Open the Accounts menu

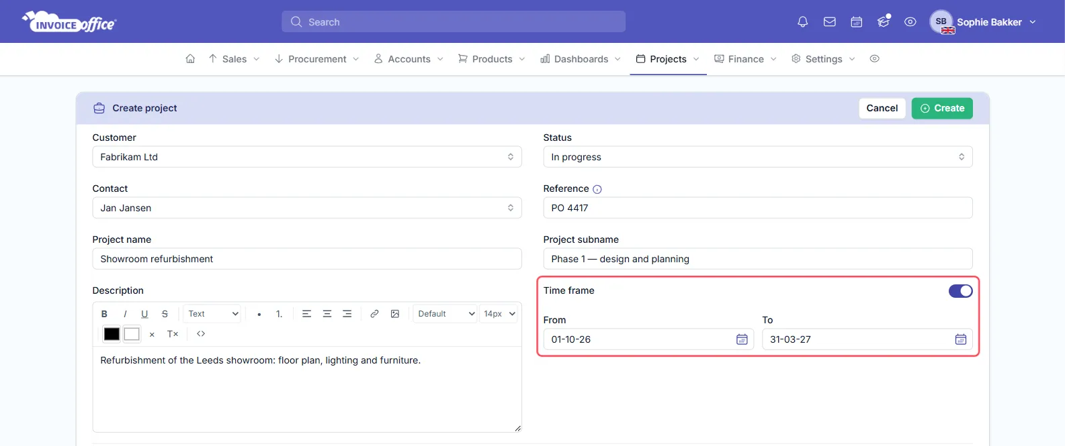pos(409,59)
